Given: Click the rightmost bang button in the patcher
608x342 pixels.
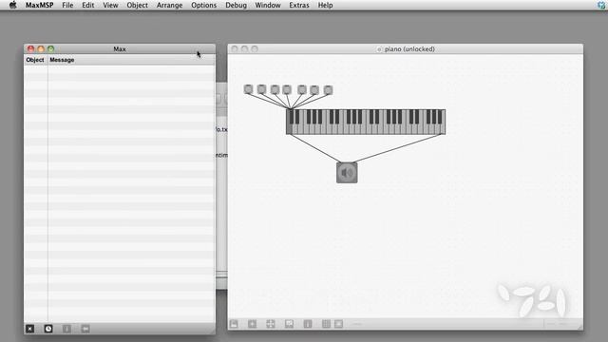Looking at the screenshot, I should [328, 90].
